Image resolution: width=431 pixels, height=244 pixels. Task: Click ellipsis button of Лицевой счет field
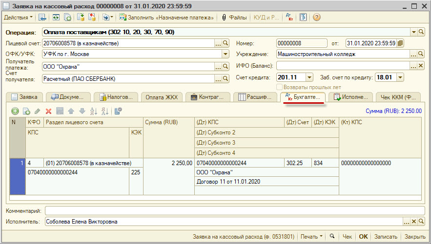[x=218, y=43]
